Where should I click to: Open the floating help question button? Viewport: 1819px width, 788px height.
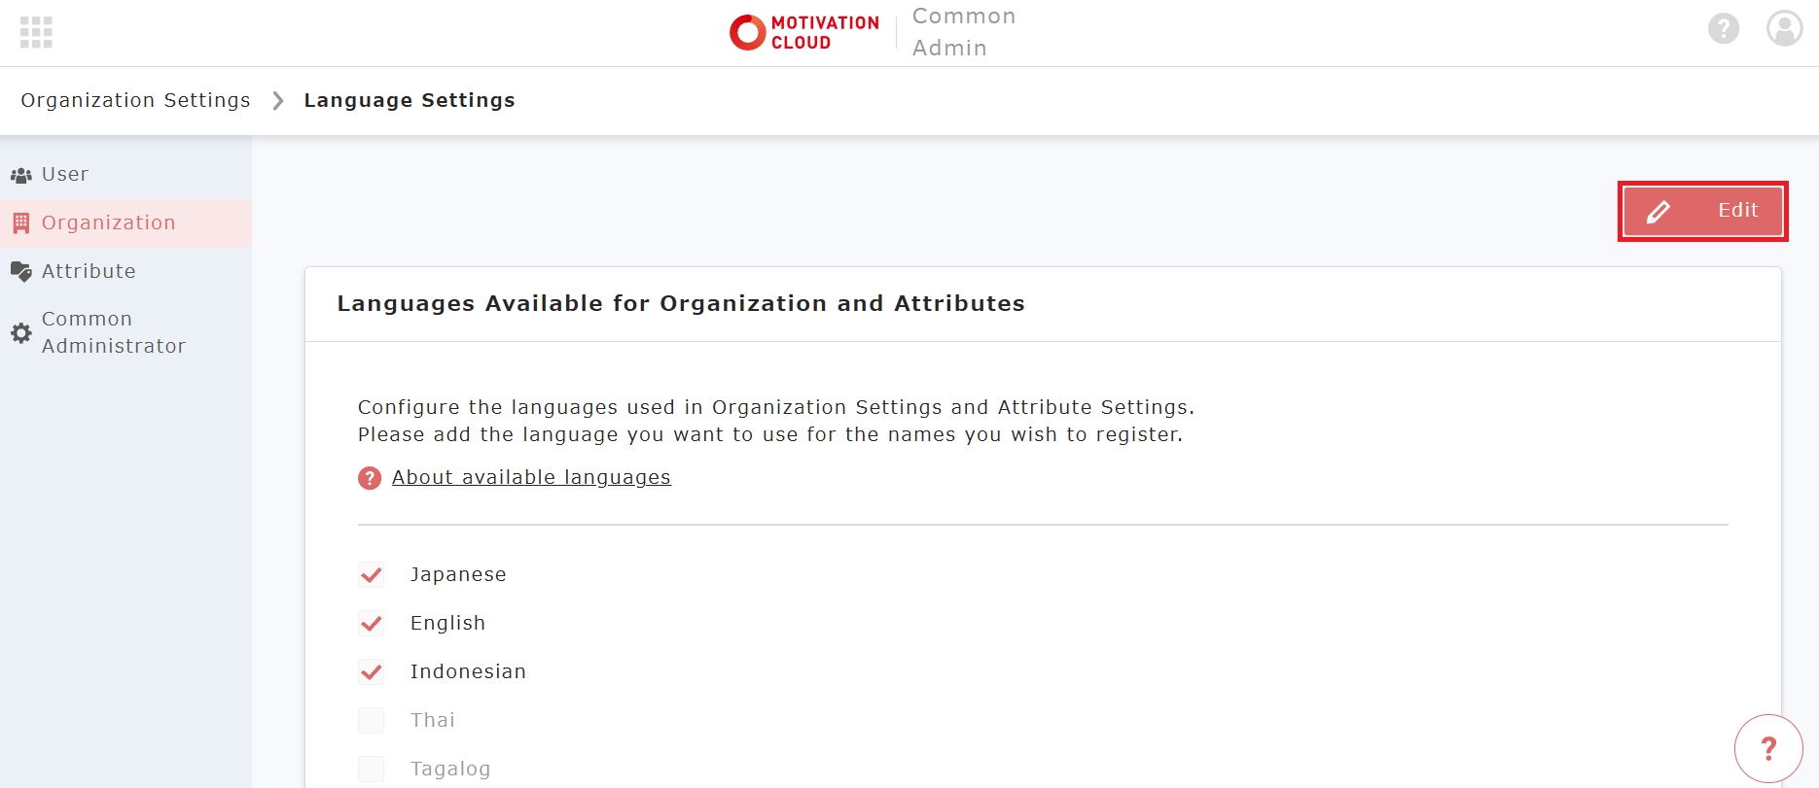pyautogui.click(x=1767, y=748)
